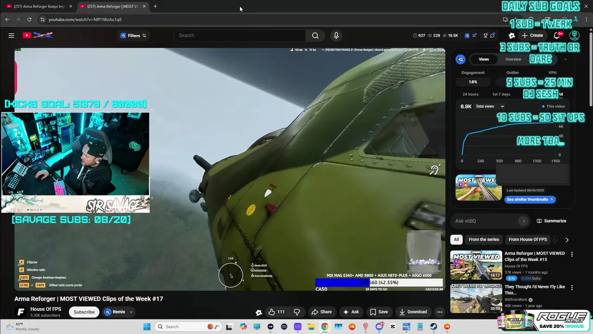Submit the Ask vidIQ arrow
Viewport: 593px width, 334px height.
click(x=524, y=221)
